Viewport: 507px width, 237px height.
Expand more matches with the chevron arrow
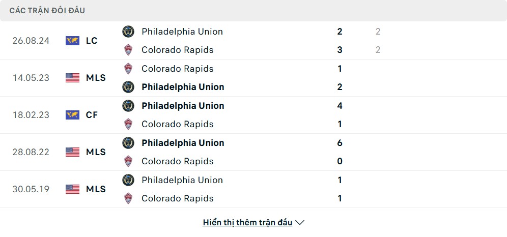(x=300, y=223)
